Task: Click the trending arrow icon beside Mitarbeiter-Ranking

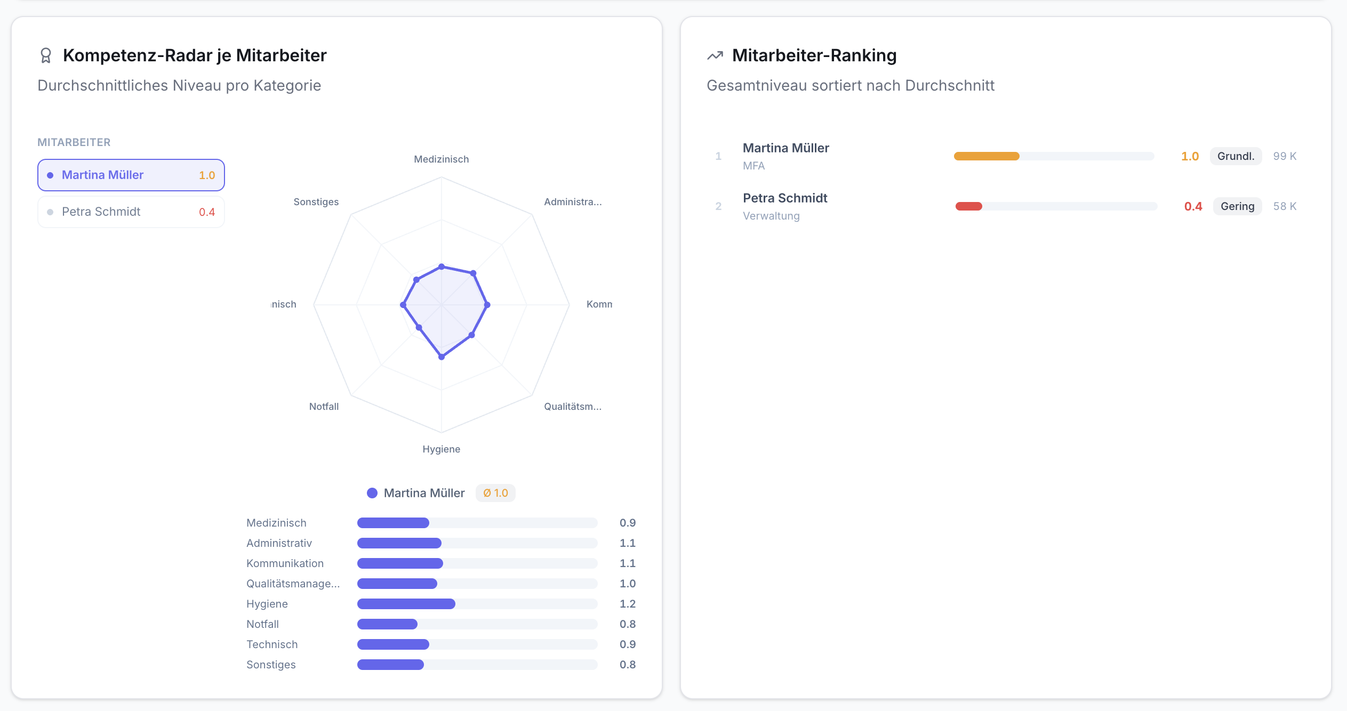Action: (715, 55)
